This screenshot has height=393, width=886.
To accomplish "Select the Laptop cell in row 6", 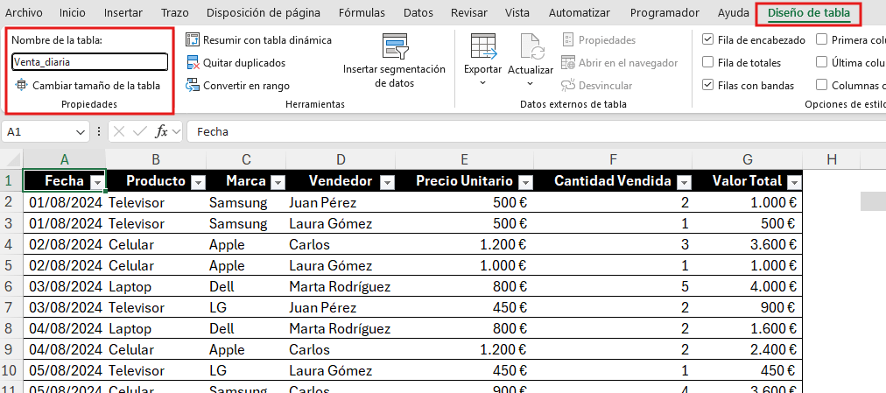I will [156, 286].
